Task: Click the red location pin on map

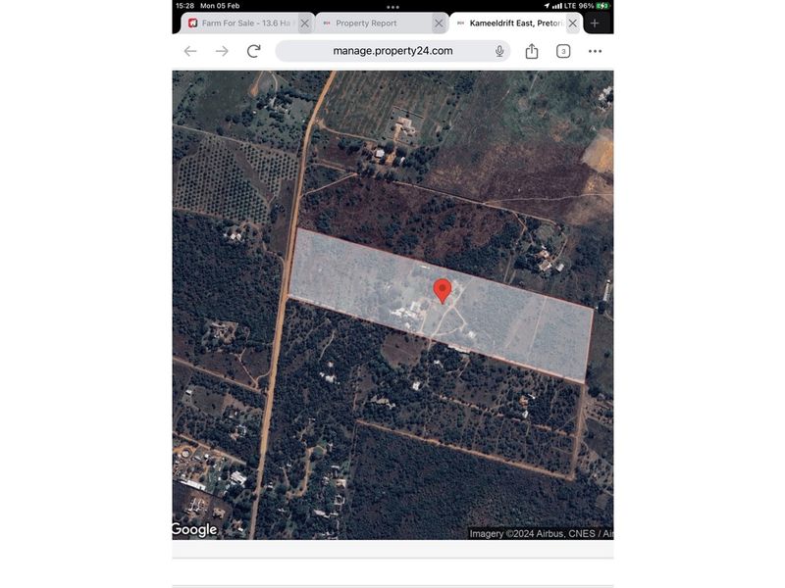Action: [443, 291]
